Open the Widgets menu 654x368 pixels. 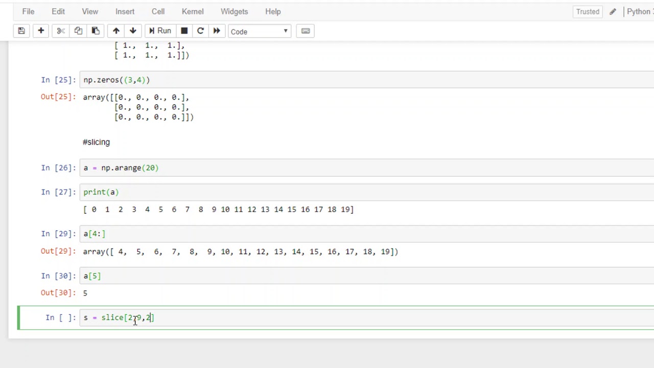point(234,11)
